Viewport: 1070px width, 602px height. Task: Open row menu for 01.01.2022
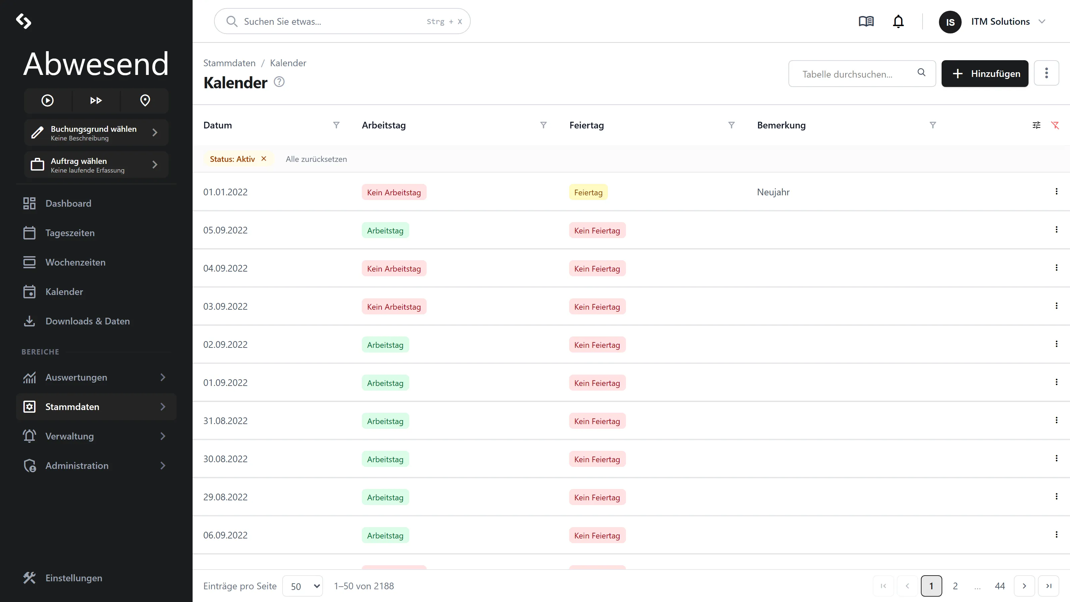(1056, 192)
